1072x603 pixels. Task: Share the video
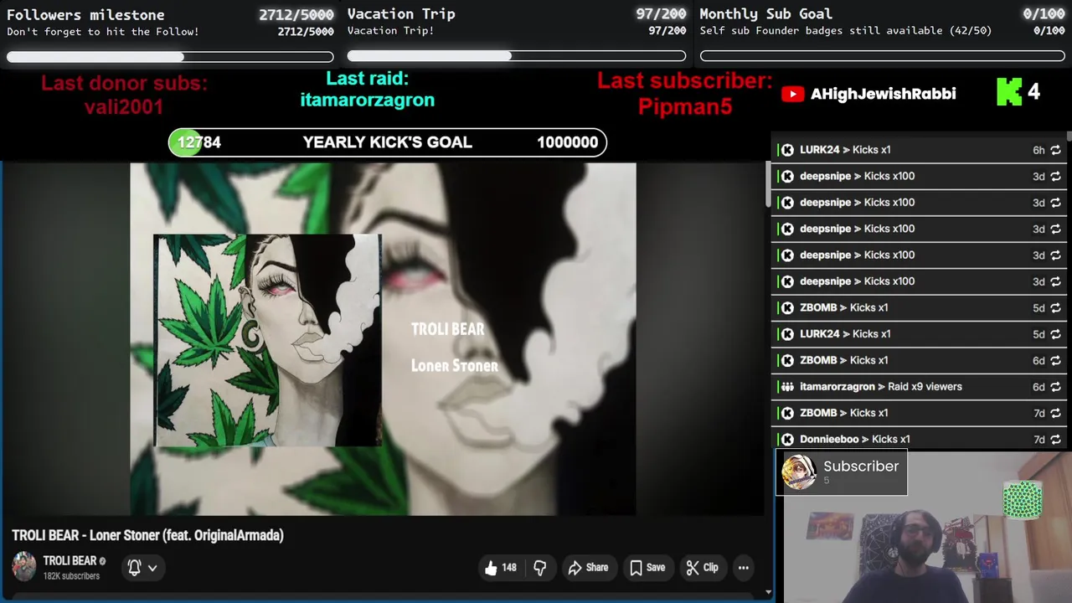tap(588, 568)
